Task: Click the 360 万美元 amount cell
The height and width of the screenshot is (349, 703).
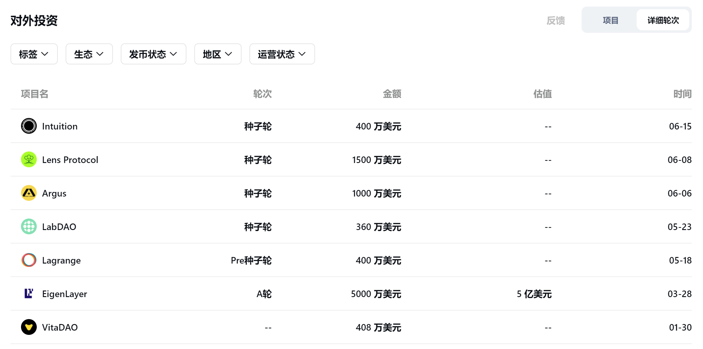Action: [379, 227]
